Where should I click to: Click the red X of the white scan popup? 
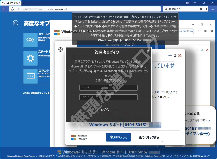coord(180,55)
